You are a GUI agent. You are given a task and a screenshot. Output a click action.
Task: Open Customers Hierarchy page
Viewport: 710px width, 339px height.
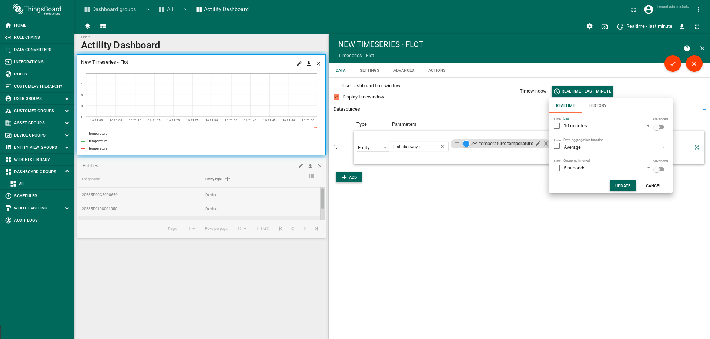(x=37, y=86)
